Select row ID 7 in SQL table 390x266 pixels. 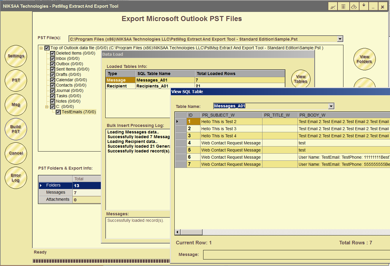coord(194,164)
